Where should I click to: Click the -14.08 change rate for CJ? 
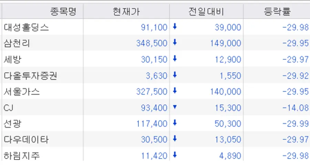coord(295,108)
